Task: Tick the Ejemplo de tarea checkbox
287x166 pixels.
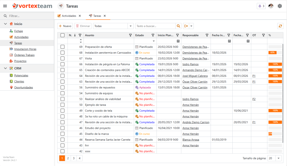Action: point(63,105)
